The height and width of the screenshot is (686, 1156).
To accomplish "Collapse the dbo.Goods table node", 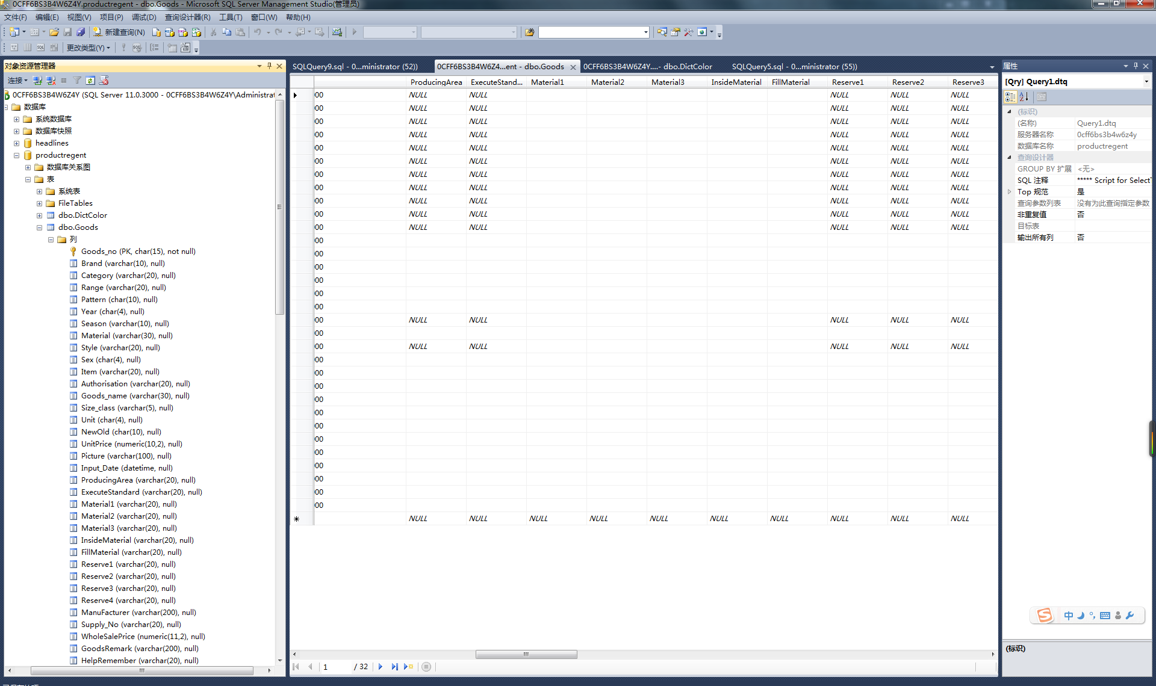I will [x=40, y=227].
